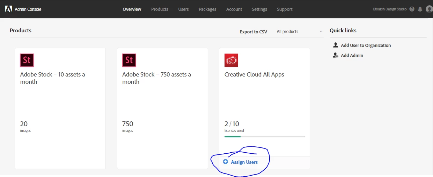
Task: Go to the Overview tab
Action: pos(132,9)
